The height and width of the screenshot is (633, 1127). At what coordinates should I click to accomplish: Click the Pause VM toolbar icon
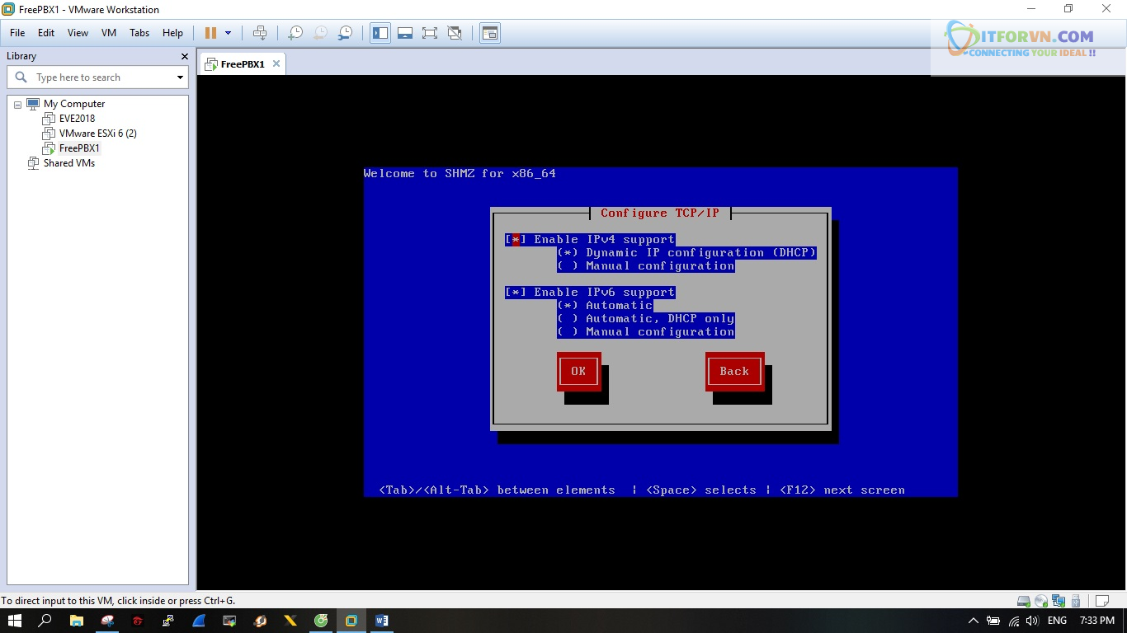[210, 33]
